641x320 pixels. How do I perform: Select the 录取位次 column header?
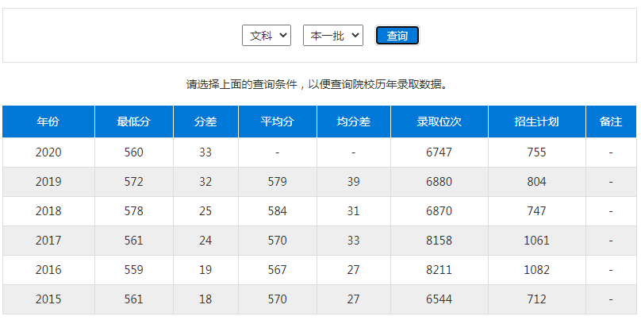click(x=439, y=121)
